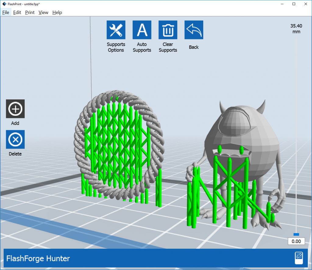Open the Edit menu
Screen dimensions: 312x270
tap(17, 12)
